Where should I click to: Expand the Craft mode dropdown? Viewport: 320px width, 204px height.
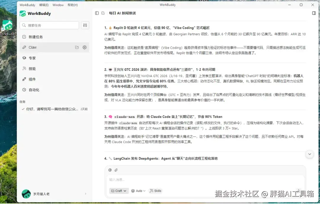click(x=119, y=191)
